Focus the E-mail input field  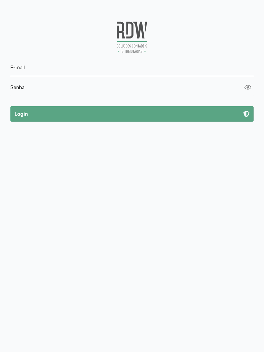[x=132, y=68]
